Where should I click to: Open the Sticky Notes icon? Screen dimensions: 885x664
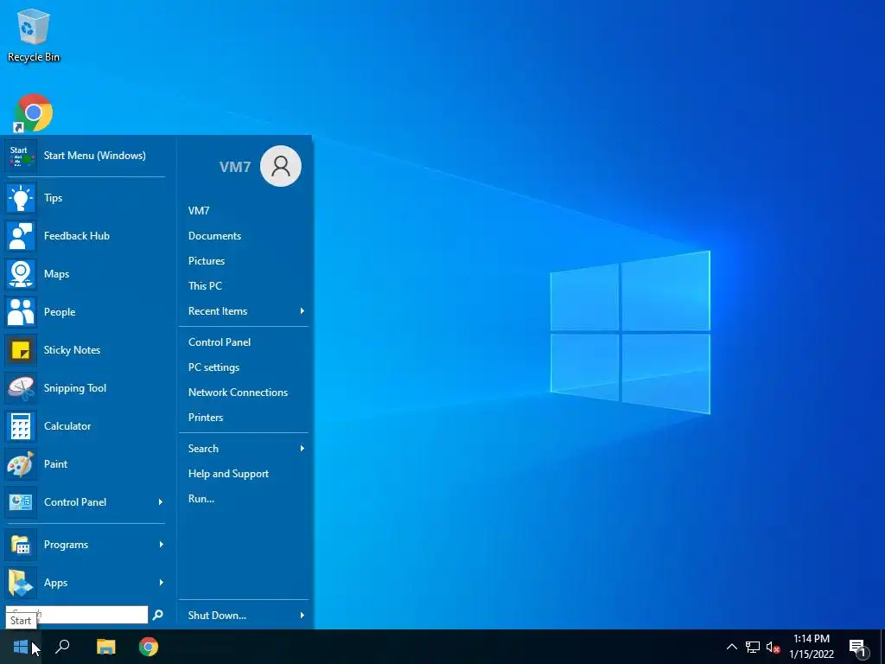(x=21, y=350)
